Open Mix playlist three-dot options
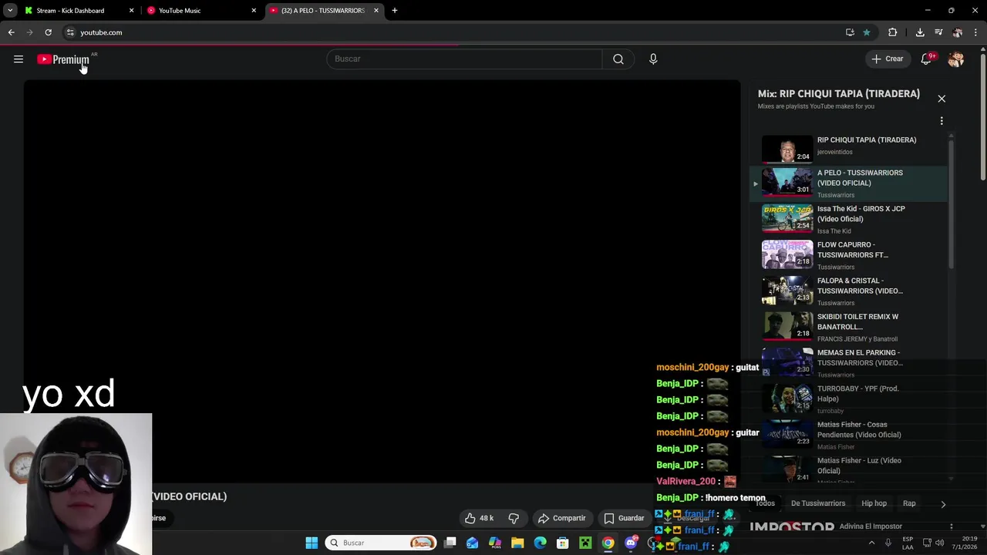Screen dimensions: 987x555 942,121
